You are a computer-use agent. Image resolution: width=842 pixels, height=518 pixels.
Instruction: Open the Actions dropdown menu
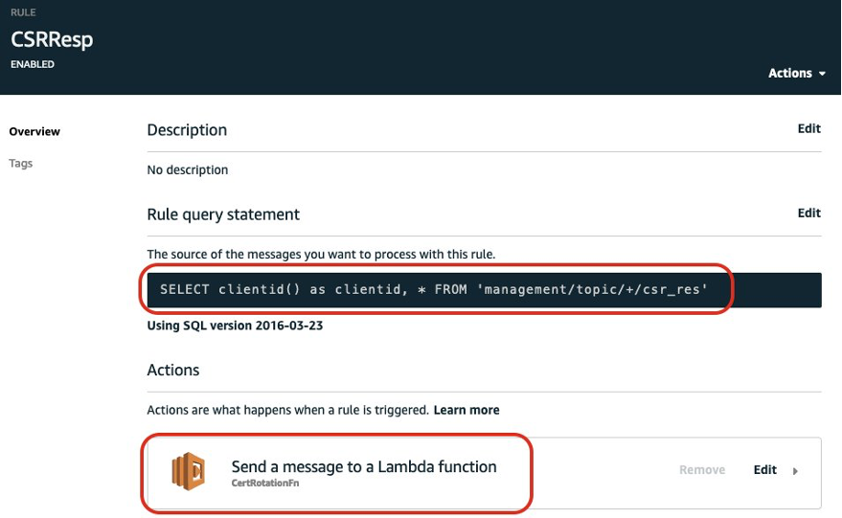pyautogui.click(x=796, y=74)
